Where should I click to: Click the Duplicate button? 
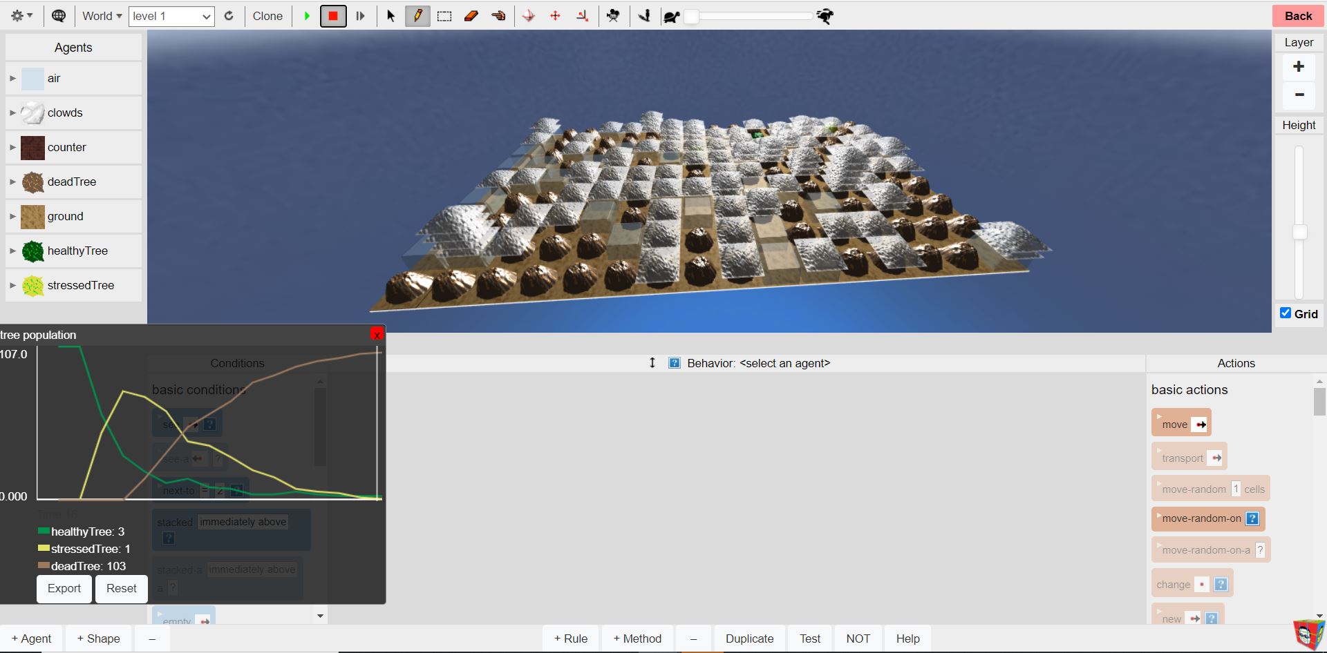749,639
